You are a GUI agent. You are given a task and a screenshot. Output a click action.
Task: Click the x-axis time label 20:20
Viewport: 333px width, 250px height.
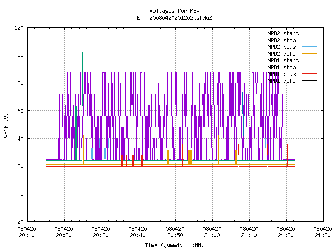(63, 235)
